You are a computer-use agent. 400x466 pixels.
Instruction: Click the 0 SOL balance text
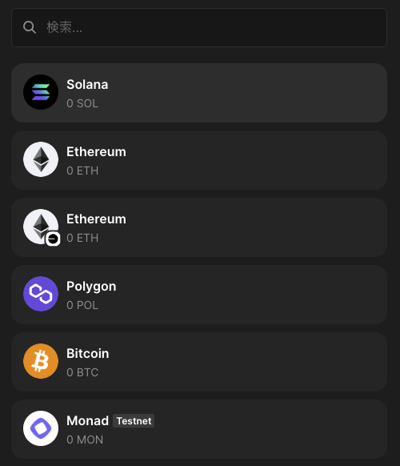pos(82,103)
